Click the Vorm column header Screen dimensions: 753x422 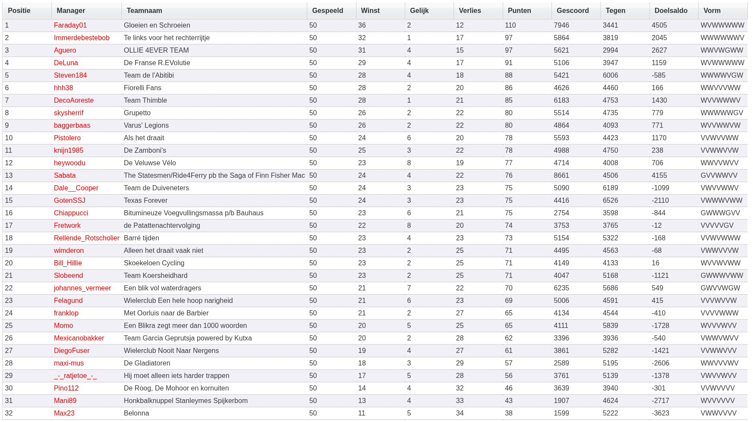coord(712,11)
